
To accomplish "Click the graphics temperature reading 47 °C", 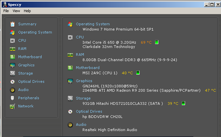I will tap(210, 90).
